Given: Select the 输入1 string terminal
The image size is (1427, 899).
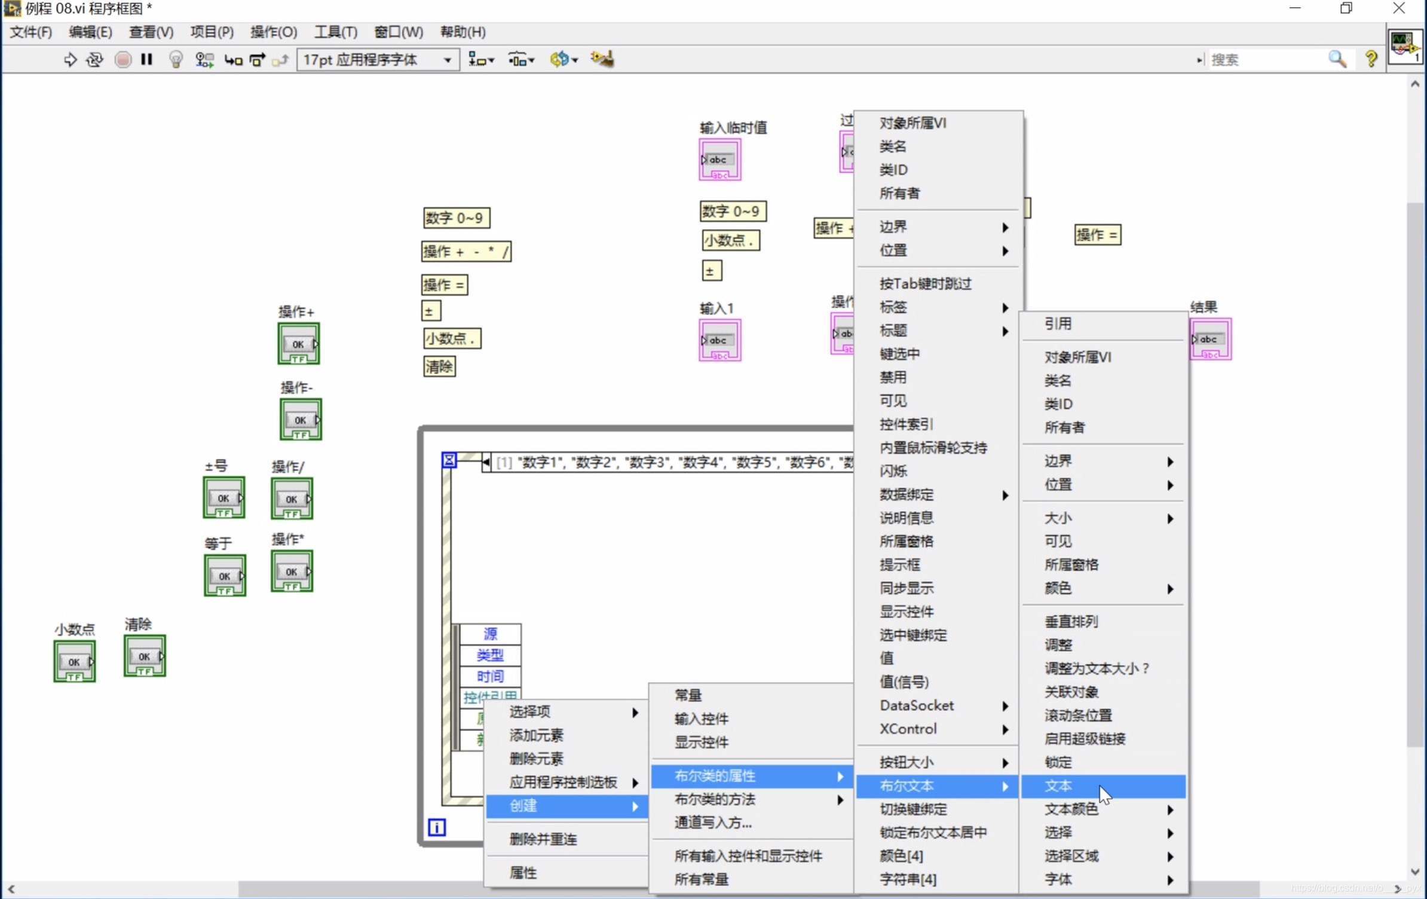Looking at the screenshot, I should click(720, 340).
